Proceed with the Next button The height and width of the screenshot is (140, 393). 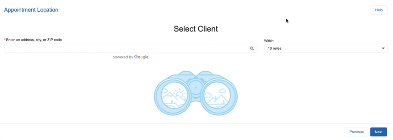tap(378, 132)
